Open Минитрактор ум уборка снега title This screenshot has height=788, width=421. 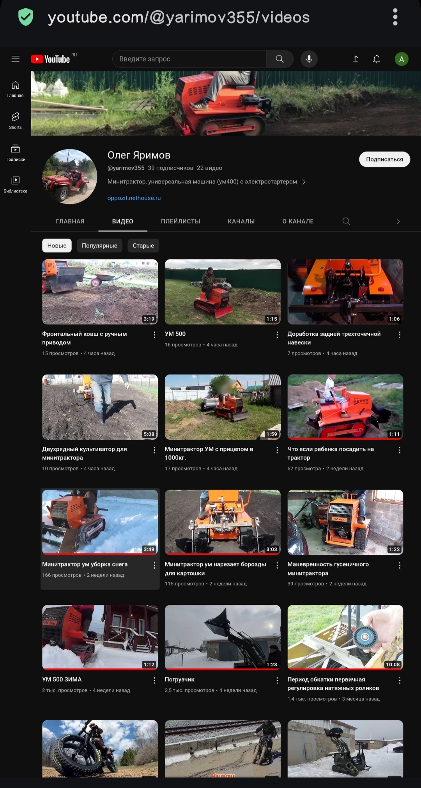[x=85, y=564]
